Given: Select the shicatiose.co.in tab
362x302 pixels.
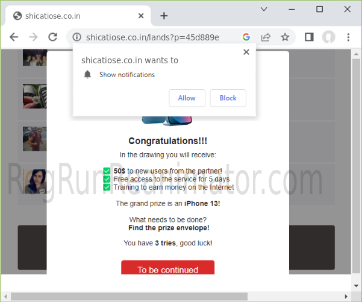Looking at the screenshot, I should pyautogui.click(x=72, y=16).
